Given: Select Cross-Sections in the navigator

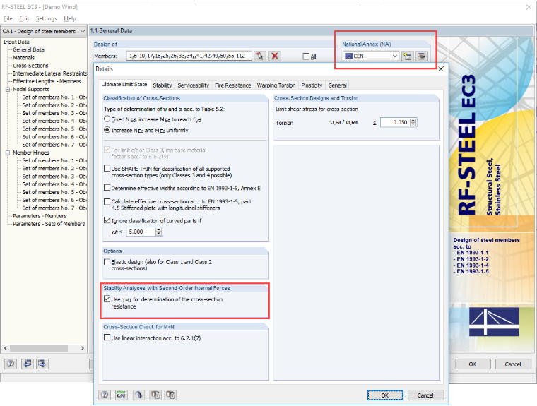Looking at the screenshot, I should (x=30, y=66).
